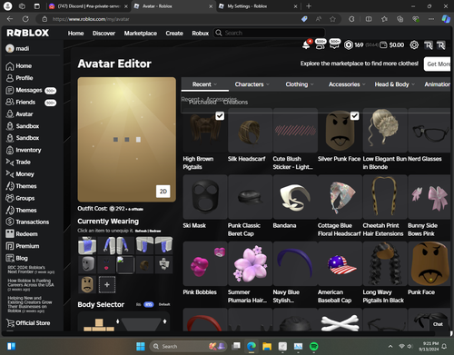Go to Robux in top navigation
Viewport: 454px width, 355px height.
click(201, 33)
